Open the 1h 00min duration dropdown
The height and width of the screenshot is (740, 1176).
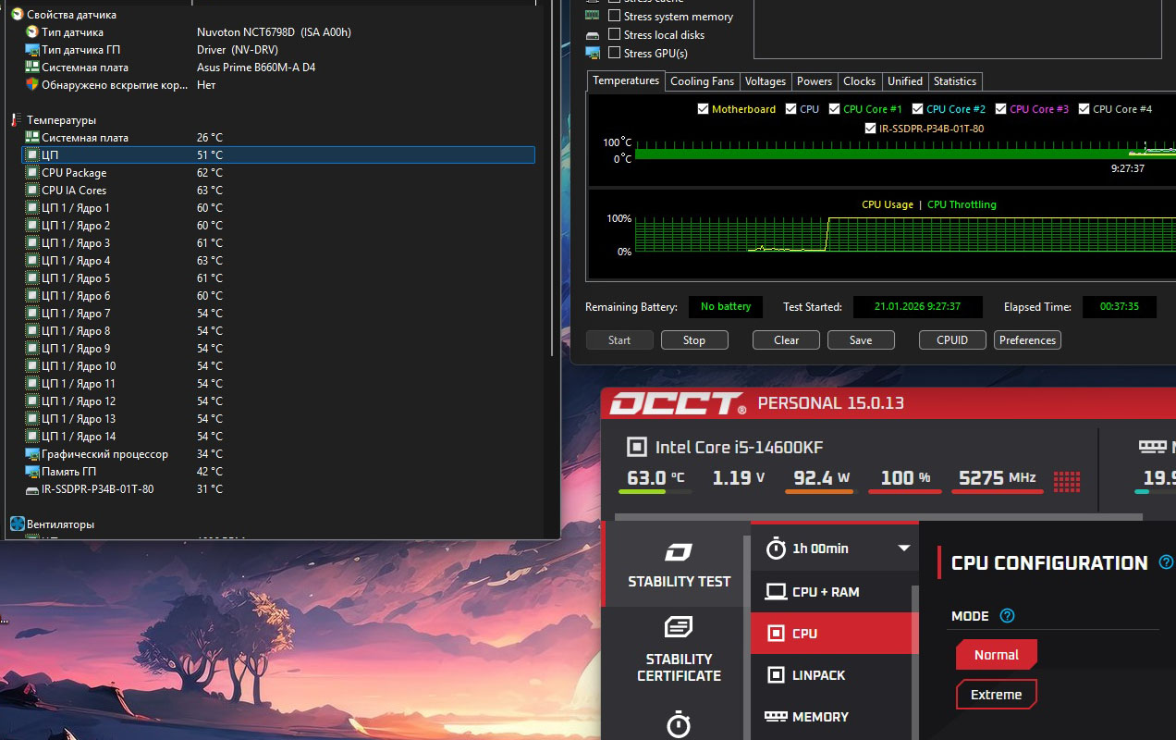834,549
